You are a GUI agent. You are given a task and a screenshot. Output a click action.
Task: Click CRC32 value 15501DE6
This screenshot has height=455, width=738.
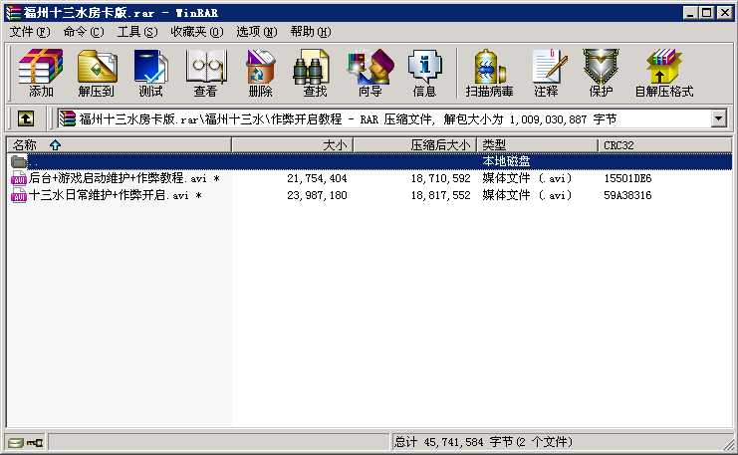[x=627, y=178]
